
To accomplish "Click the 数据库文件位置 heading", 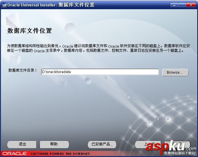I will (x=29, y=31).
